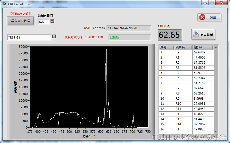The height and width of the screenshot is (143, 230).
Task: Select the R3 value cell 81.5593
Action: coord(203,68)
